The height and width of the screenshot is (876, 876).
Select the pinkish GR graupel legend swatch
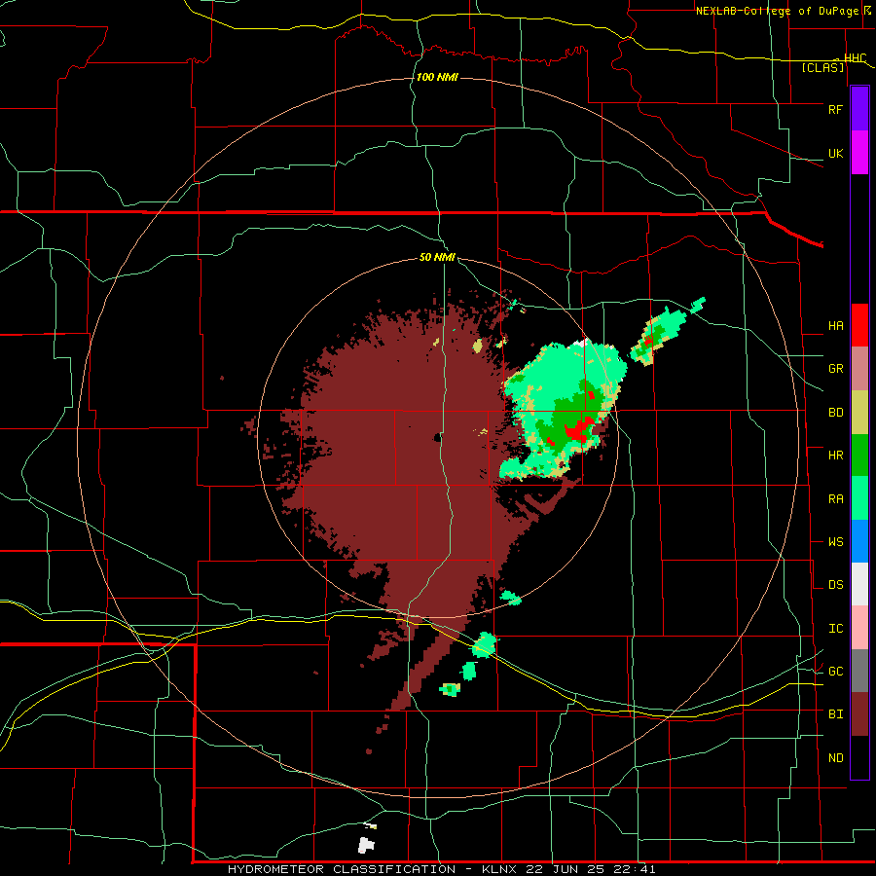859,368
